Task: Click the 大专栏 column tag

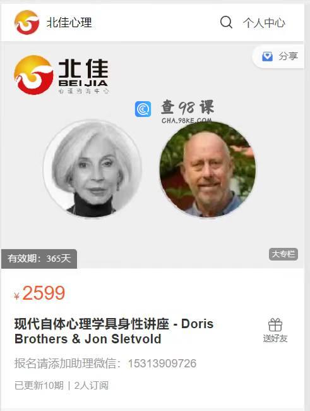Action: [x=283, y=254]
